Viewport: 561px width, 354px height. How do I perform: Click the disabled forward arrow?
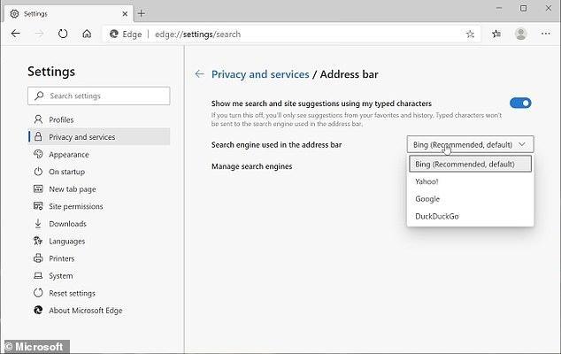pos(39,34)
